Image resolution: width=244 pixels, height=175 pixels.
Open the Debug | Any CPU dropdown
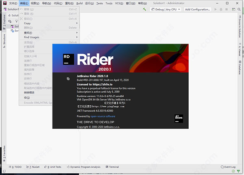166,9
